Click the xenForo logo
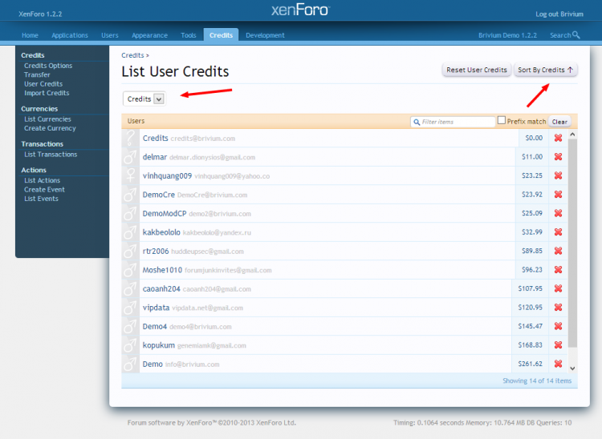Viewport: 602px width, 439px height. click(x=301, y=10)
